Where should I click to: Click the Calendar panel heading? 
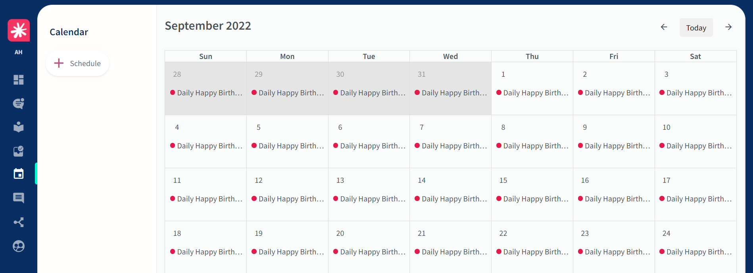pos(69,32)
